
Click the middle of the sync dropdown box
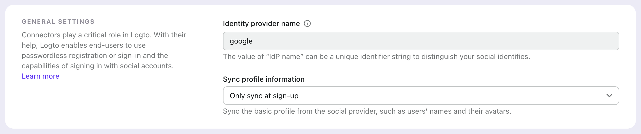421,96
